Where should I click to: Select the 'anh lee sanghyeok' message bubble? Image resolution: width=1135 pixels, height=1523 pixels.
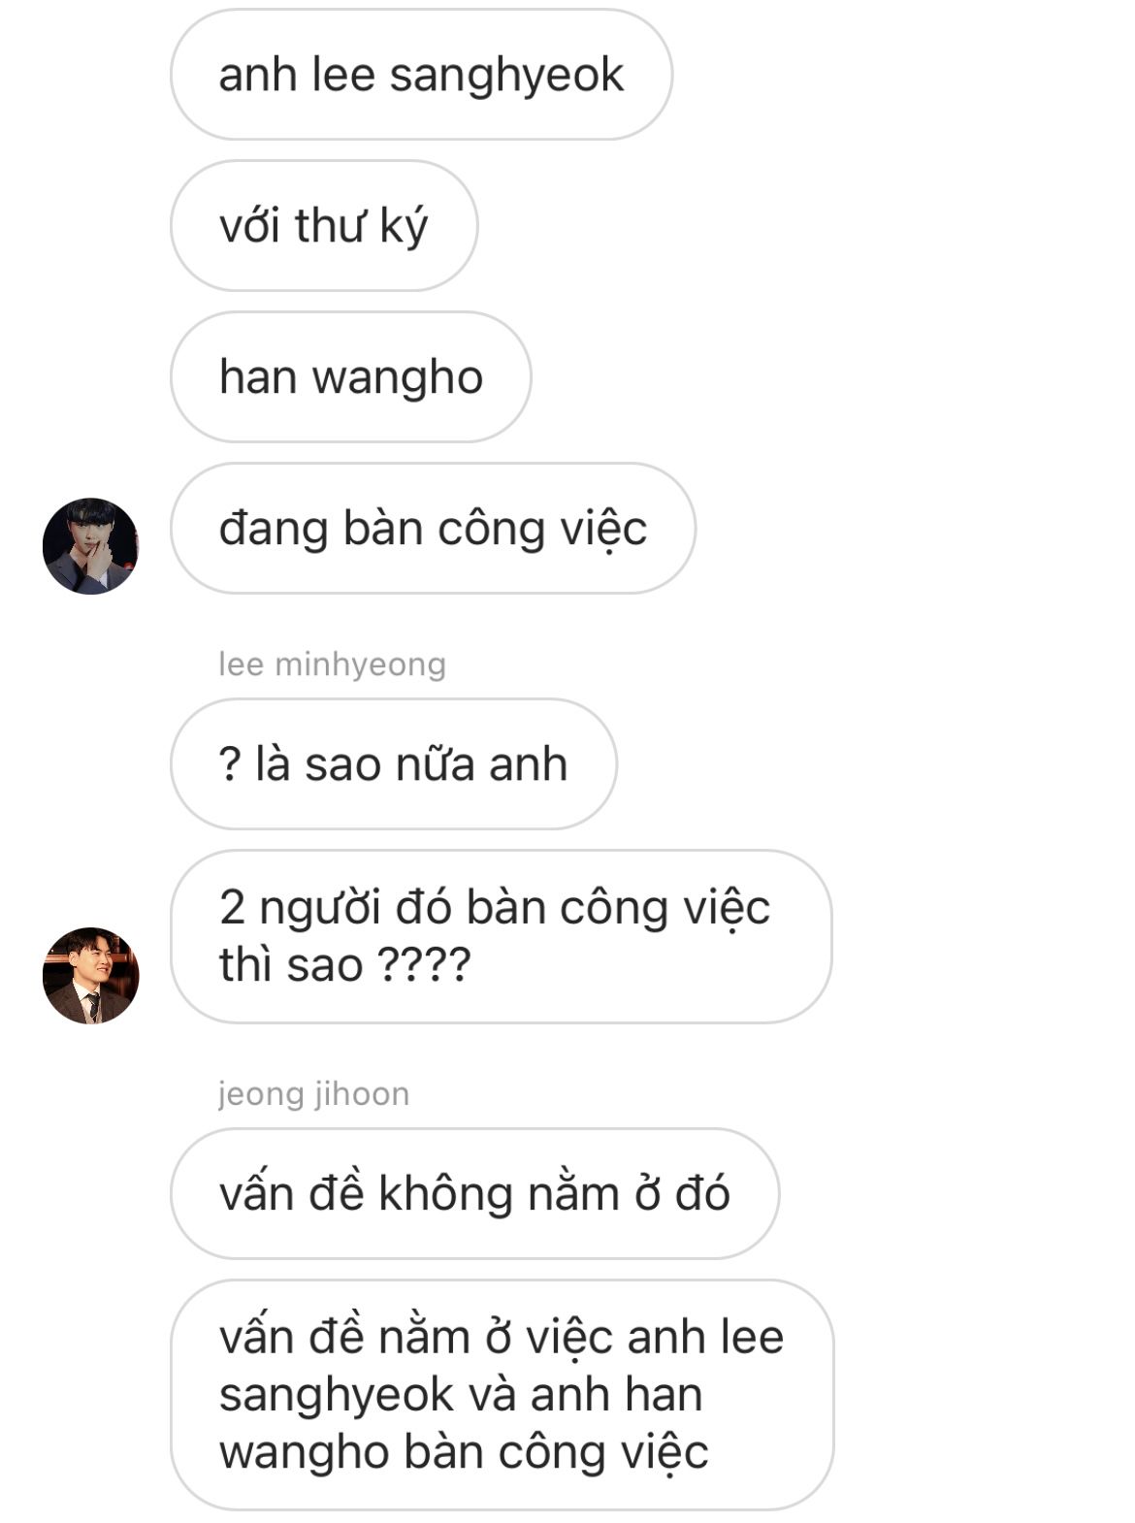coord(421,75)
